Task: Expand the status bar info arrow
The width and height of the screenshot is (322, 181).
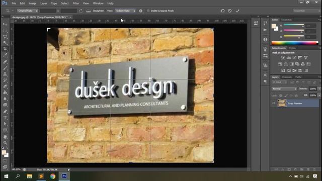Action: click(x=69, y=170)
